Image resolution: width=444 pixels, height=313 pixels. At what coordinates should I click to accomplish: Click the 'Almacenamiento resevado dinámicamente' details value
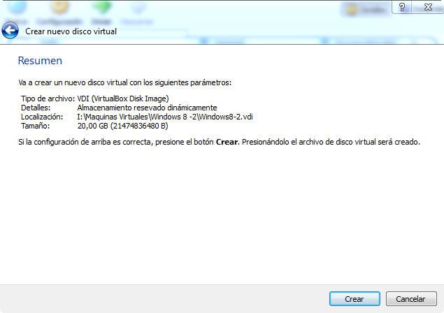[x=148, y=108]
